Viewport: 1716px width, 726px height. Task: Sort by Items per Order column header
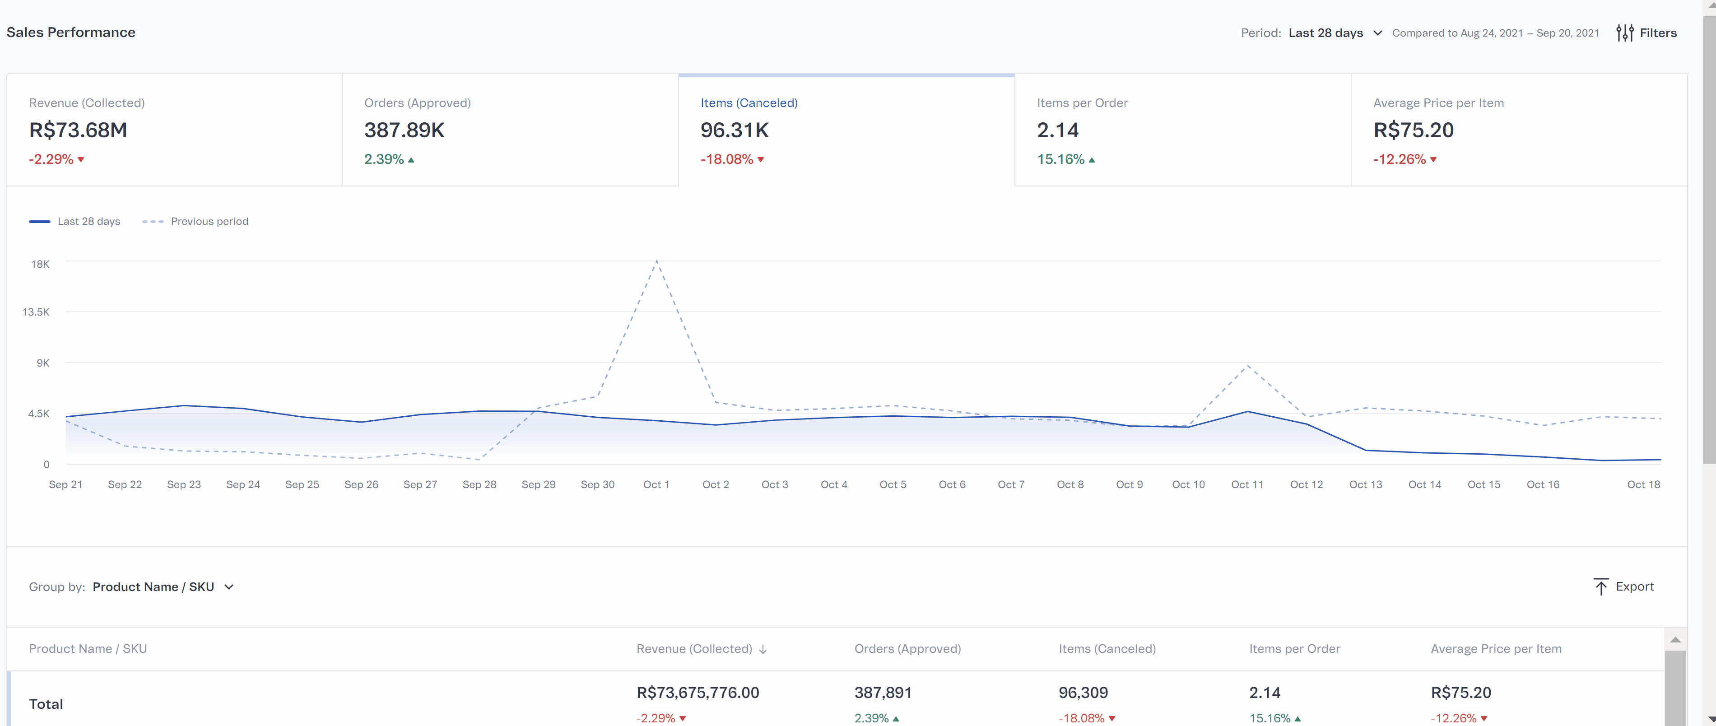click(1294, 649)
